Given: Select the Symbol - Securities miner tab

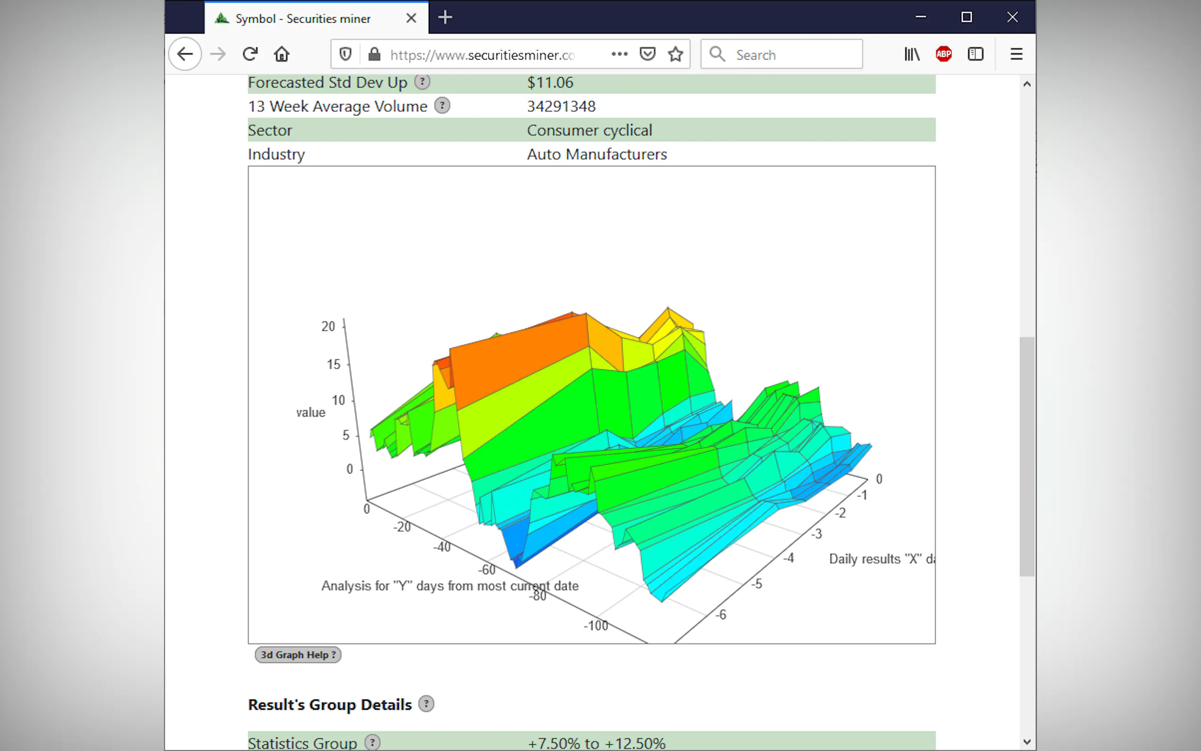Looking at the screenshot, I should (x=303, y=19).
